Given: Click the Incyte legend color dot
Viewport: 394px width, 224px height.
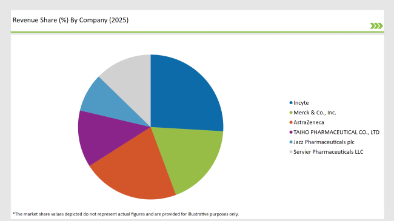Looking at the screenshot, I should coord(291,103).
